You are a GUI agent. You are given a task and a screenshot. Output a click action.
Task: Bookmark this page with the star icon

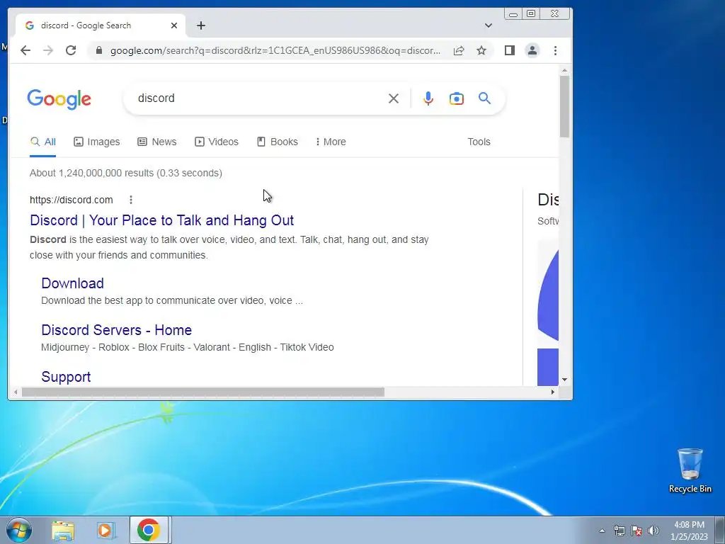481,50
